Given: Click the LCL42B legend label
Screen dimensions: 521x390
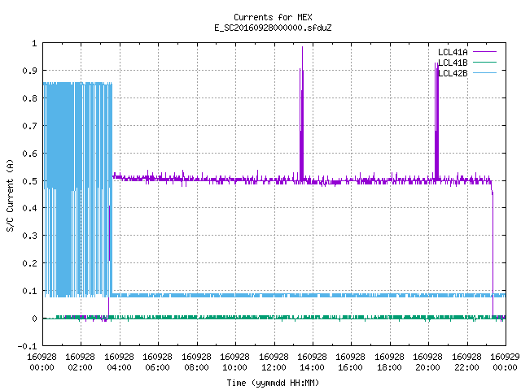Looking at the screenshot, I should click(453, 73).
